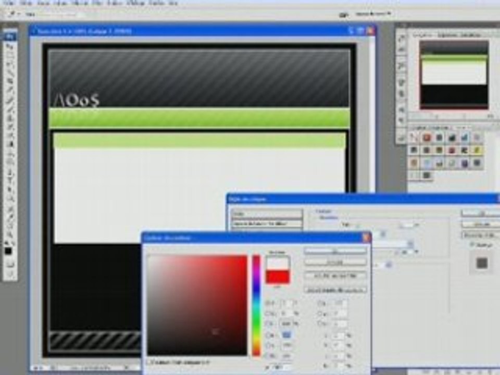Viewport: 500px width, 375px height.
Task: Select Styles row in Layer Style list
Action: pos(267,214)
